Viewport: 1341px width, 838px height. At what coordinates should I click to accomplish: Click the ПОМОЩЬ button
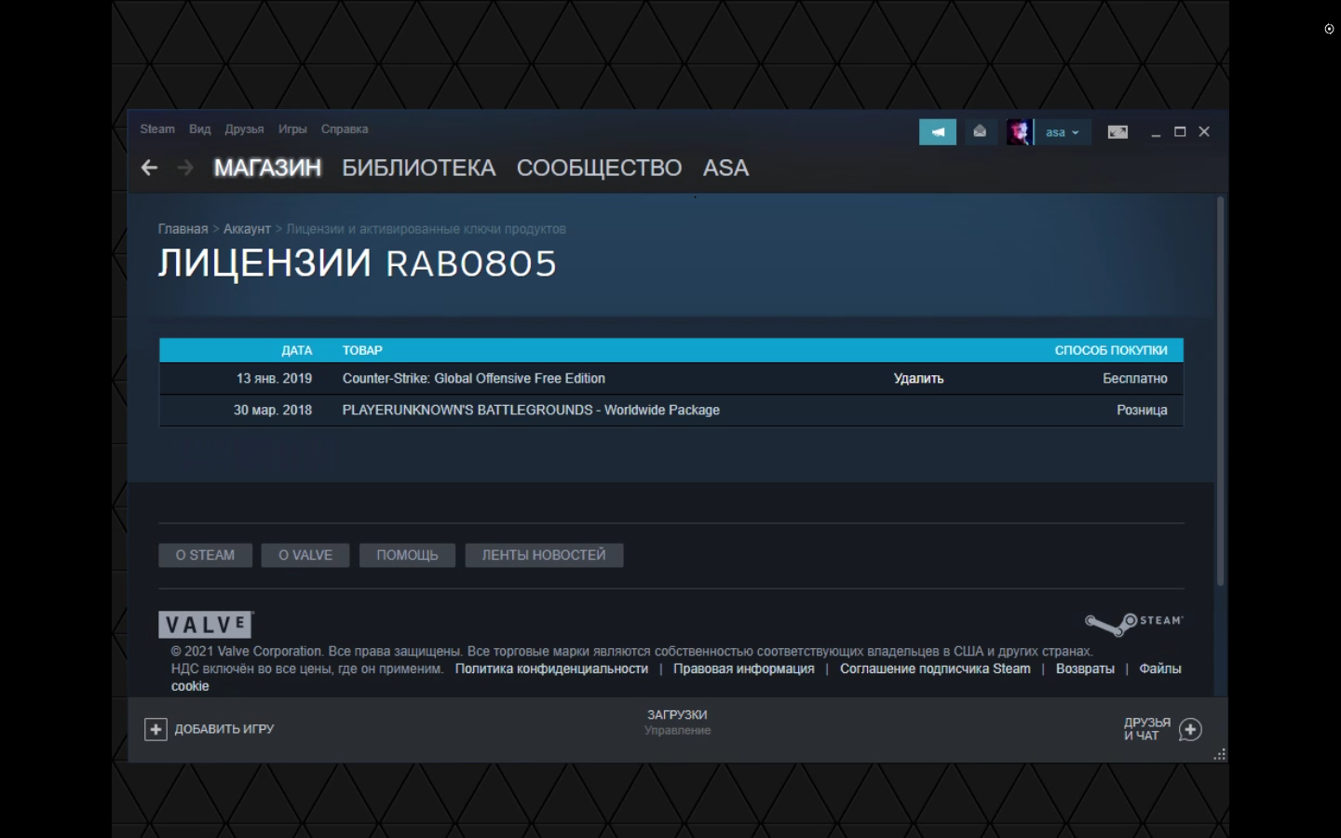[407, 555]
